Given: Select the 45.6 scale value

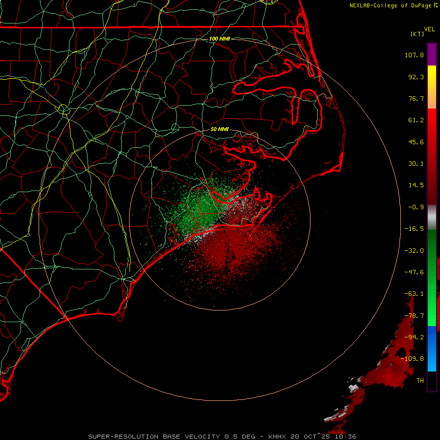Looking at the screenshot, I should tap(416, 142).
